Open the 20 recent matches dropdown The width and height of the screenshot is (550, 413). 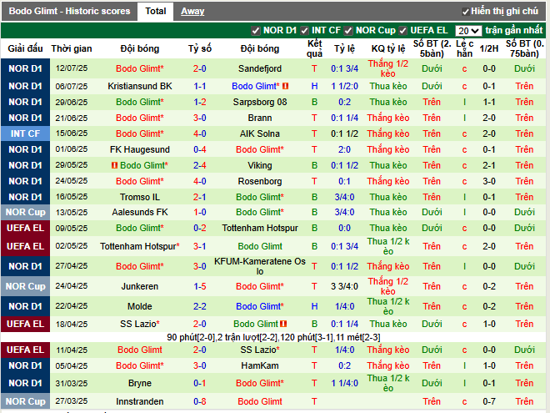pos(468,31)
